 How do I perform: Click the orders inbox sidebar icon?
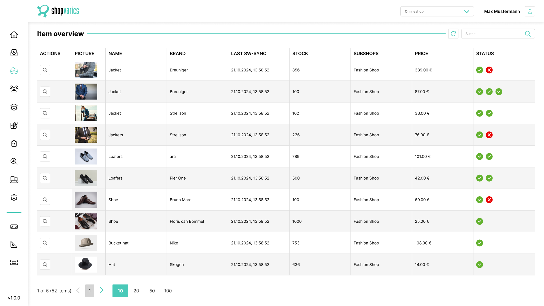click(14, 53)
